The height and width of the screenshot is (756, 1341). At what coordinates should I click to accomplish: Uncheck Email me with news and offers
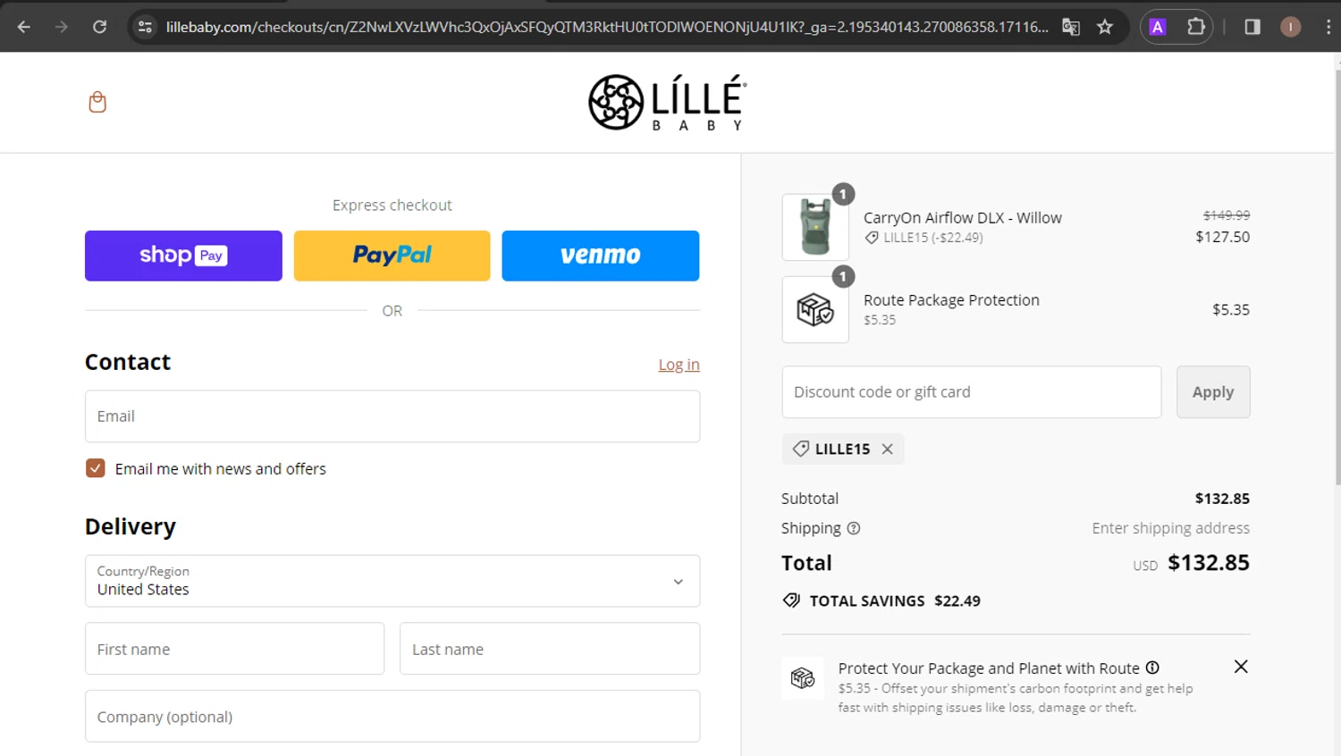[x=96, y=468]
